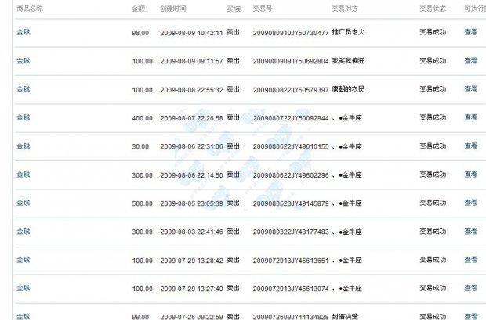Click transaction number 2009080910JY50730477
Screen dimensions: 486x320
pyautogui.click(x=291, y=33)
